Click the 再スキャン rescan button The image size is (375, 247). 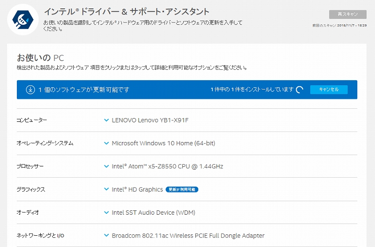tap(348, 15)
